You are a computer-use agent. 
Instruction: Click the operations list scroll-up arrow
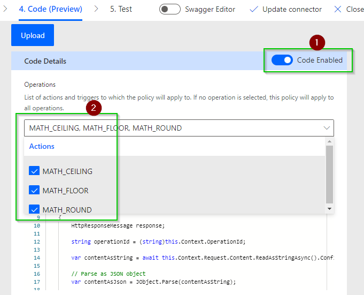(x=329, y=141)
